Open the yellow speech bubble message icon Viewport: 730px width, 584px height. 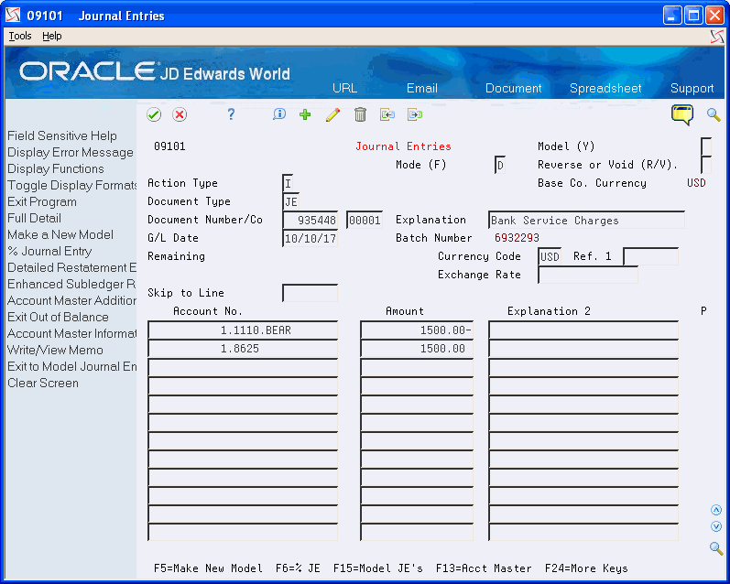[x=682, y=114]
